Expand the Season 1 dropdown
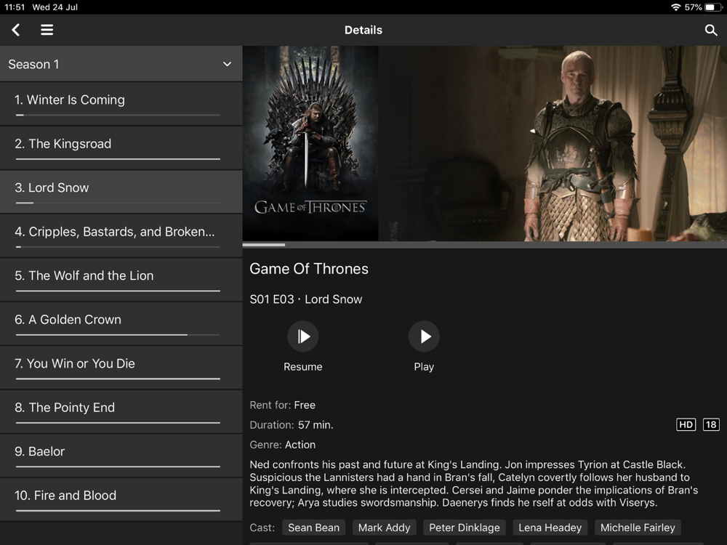Screen dimensions: 727x545 121,64
